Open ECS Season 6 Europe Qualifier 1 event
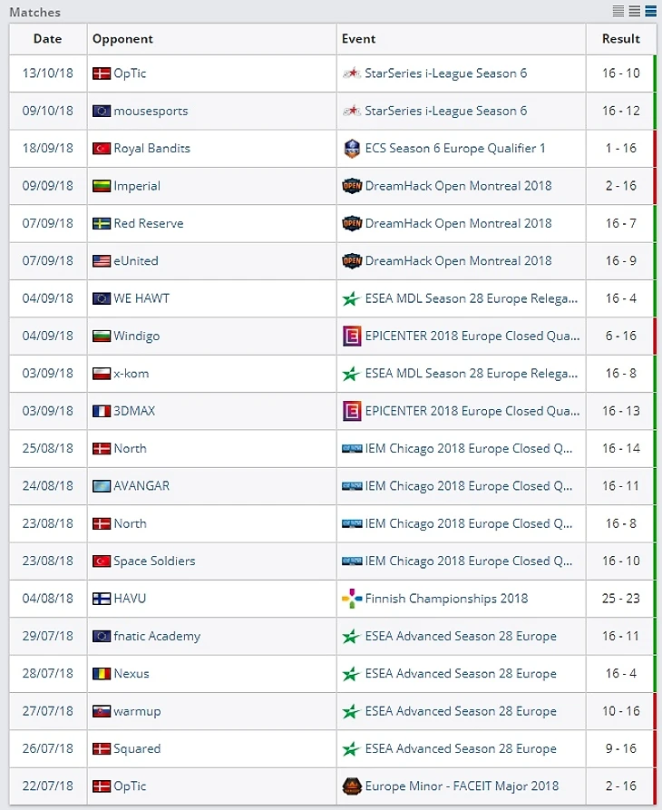This screenshot has width=662, height=810. point(455,148)
